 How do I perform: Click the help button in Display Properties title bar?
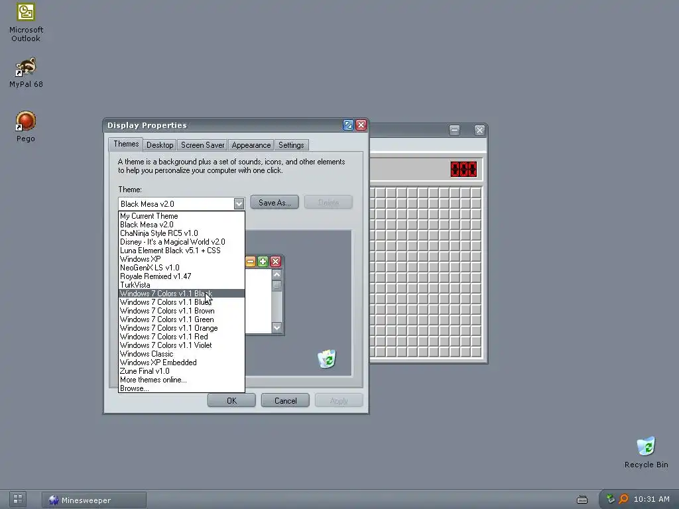348,125
